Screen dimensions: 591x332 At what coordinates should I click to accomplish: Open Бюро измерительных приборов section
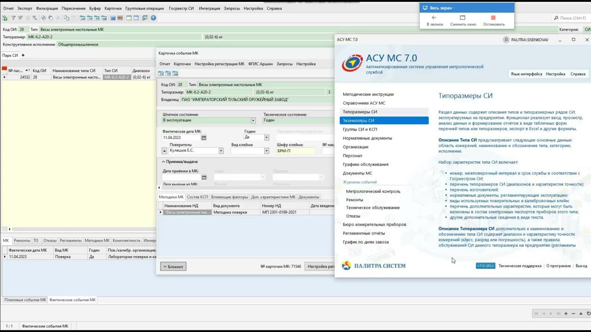(374, 225)
